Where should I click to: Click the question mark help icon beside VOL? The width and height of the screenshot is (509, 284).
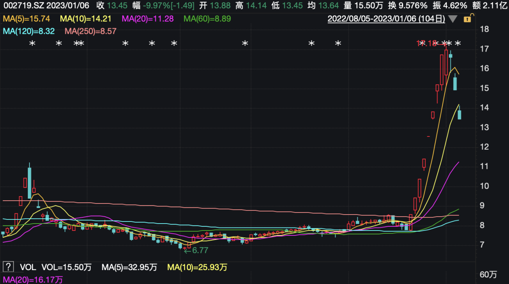click(x=8, y=267)
